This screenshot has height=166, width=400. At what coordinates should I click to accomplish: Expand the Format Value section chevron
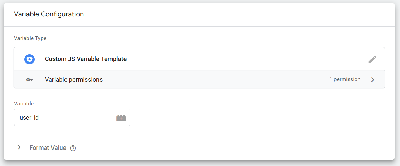tap(19, 147)
